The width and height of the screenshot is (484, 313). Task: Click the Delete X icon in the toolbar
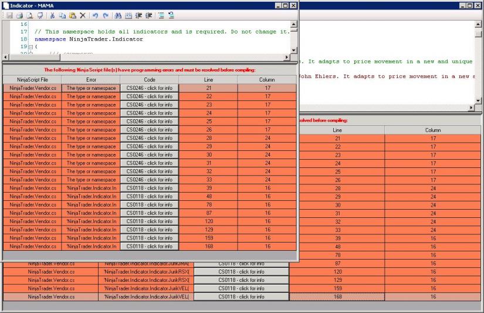(83, 15)
